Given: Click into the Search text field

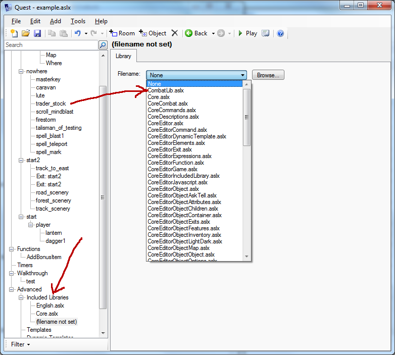Looking at the screenshot, I should pos(51,45).
